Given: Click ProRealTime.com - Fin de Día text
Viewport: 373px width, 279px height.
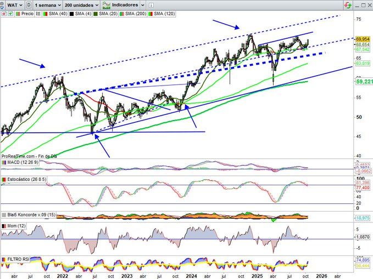Looking at the screenshot, I should [29, 156].
